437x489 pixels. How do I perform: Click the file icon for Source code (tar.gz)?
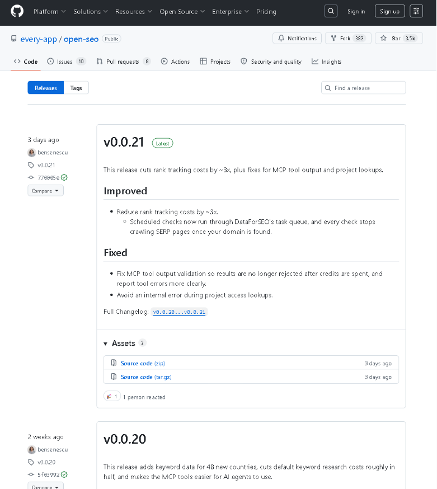114,377
